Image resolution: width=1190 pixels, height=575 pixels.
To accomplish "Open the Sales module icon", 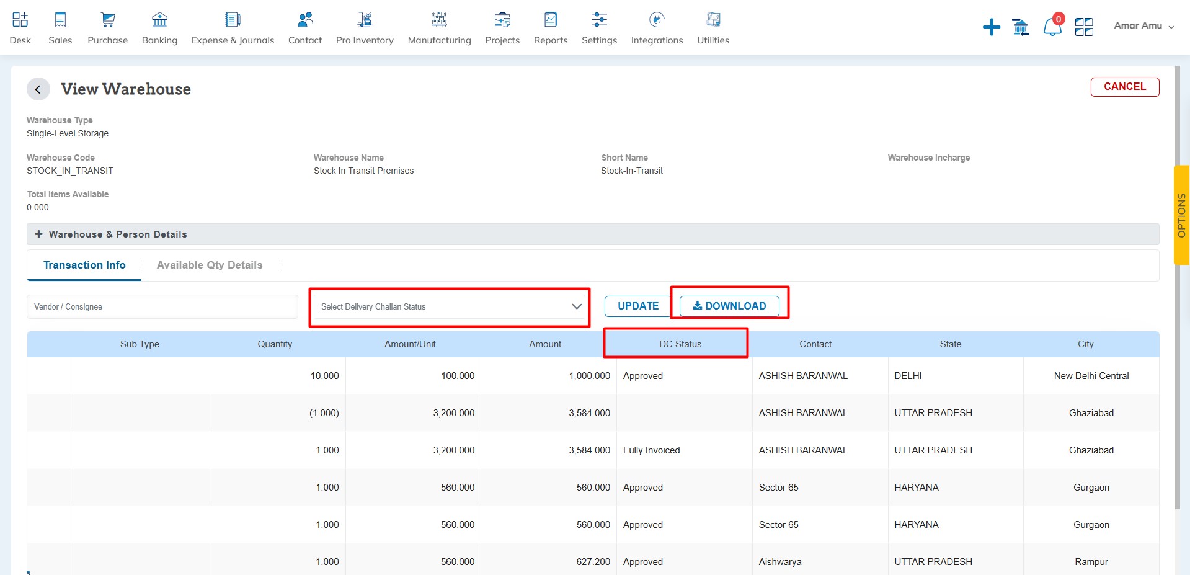I will (60, 20).
